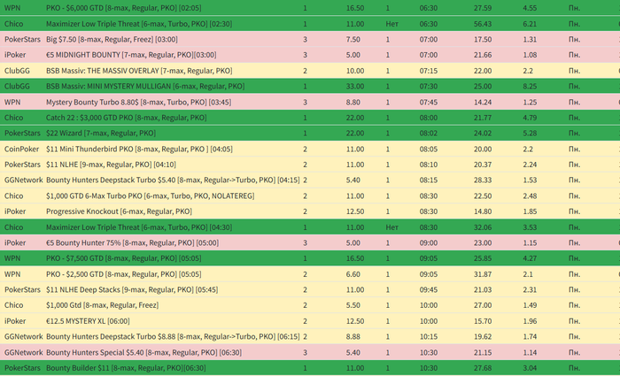Click '$11 Mini Thunderbird PKO' tournament name
Image resolution: width=620 pixels, height=376 pixels.
coord(139,149)
